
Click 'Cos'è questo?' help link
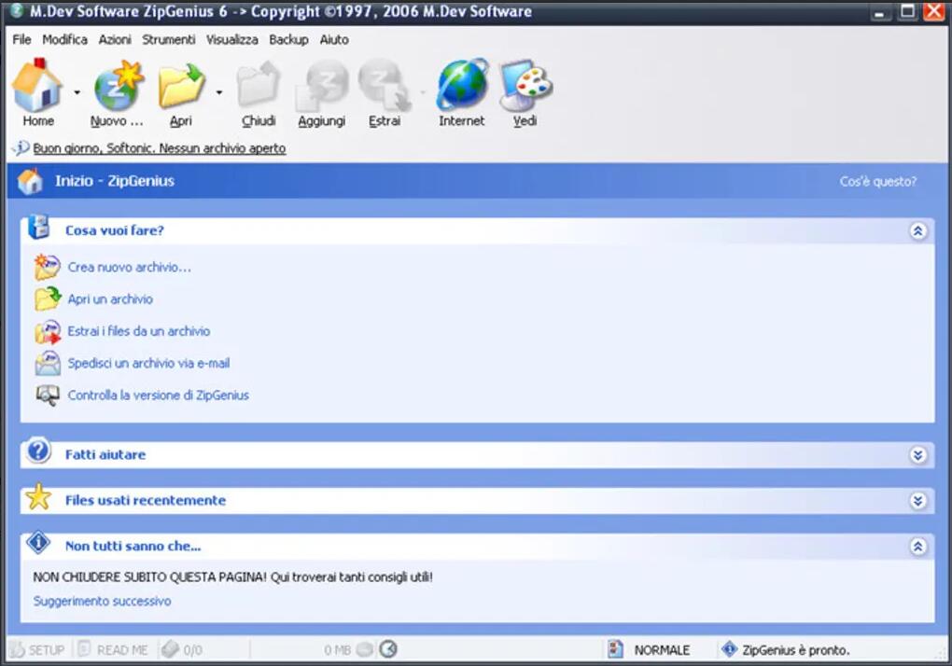point(877,182)
